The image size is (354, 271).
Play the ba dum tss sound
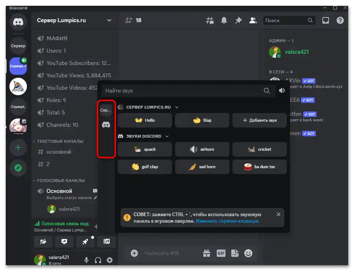259,167
